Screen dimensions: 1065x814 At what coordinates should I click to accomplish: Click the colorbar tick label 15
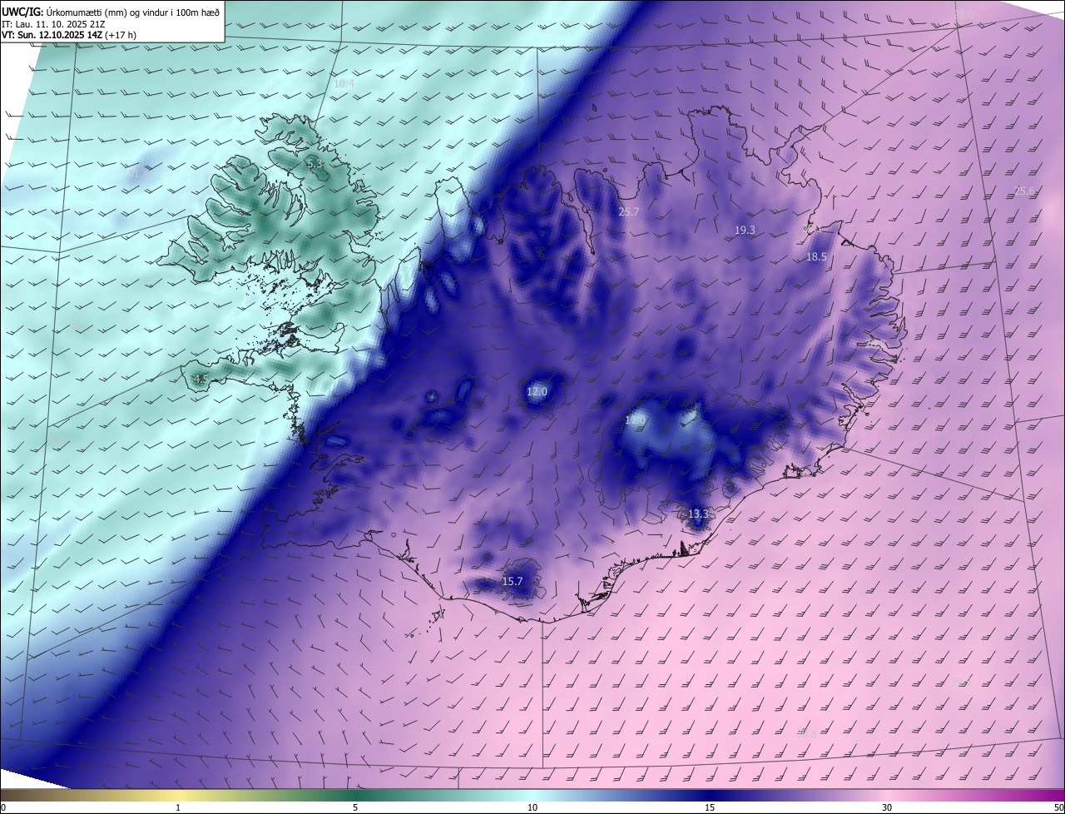(x=710, y=807)
